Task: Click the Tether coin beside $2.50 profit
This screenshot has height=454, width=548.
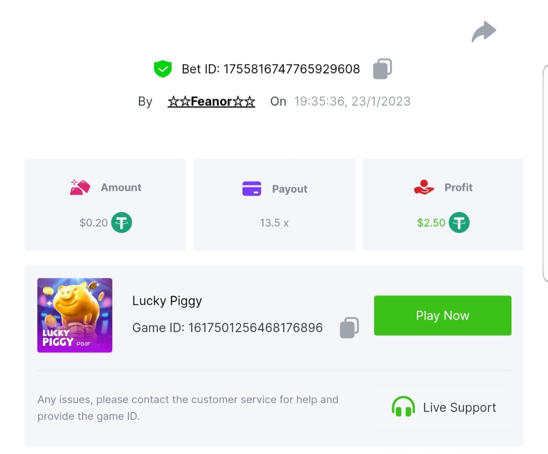Action: [459, 223]
